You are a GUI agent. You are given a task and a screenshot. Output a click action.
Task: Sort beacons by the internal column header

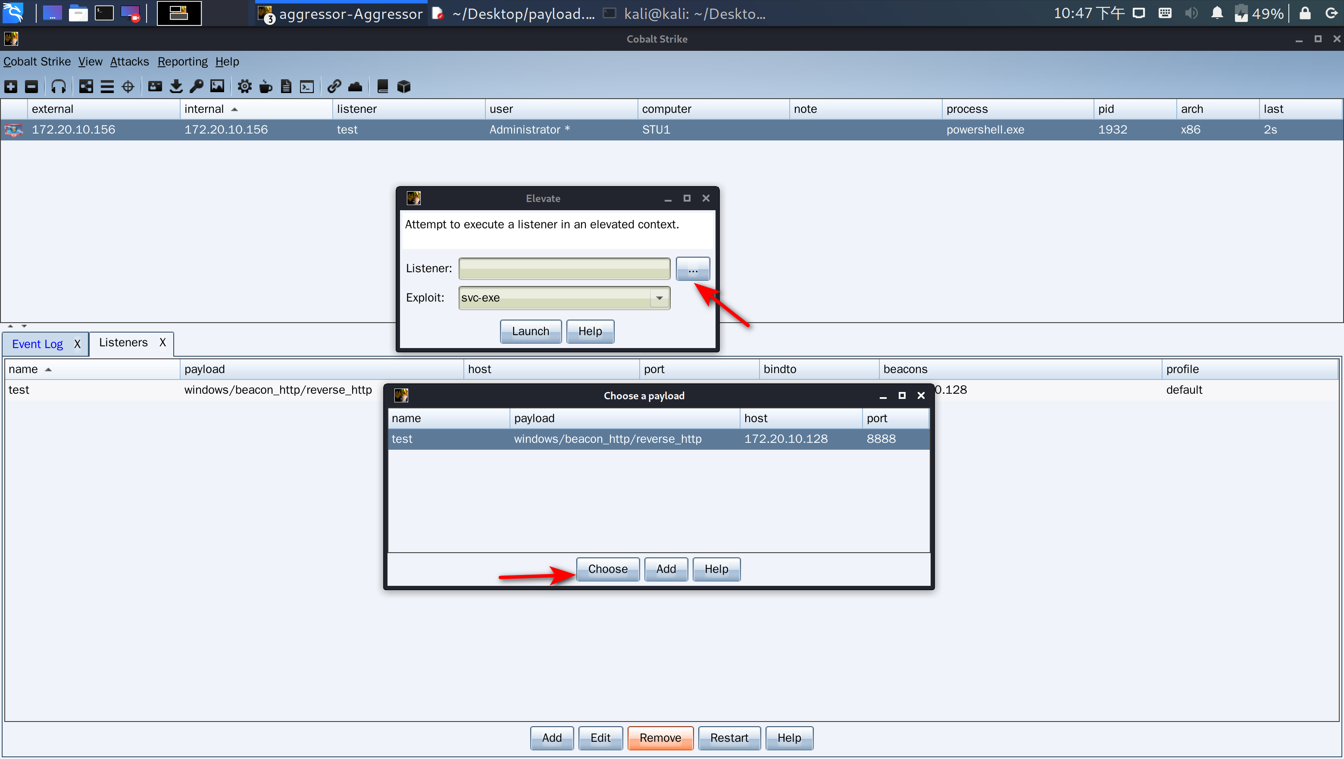pyautogui.click(x=204, y=109)
